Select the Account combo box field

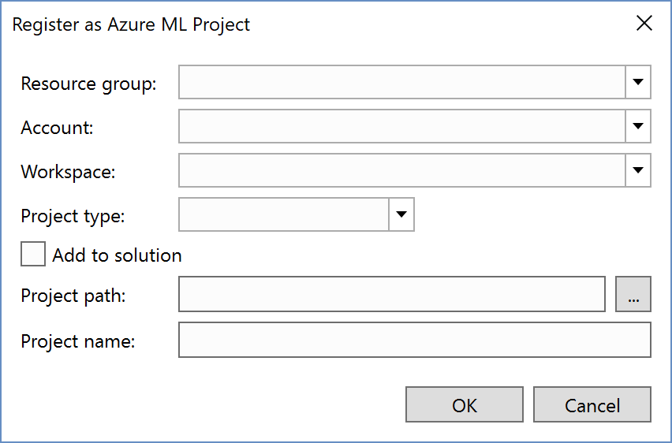click(402, 126)
